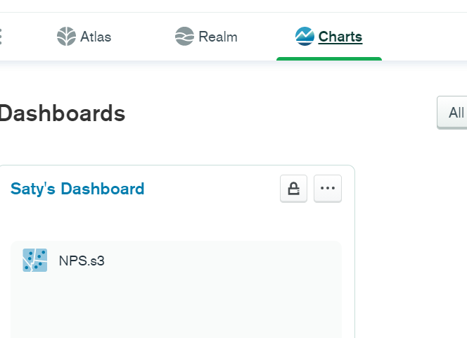
Task: Click the NPS.s3 chart name
Action: pos(82,261)
